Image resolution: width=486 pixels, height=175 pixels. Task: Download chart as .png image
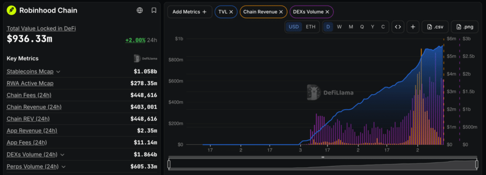pos(465,27)
